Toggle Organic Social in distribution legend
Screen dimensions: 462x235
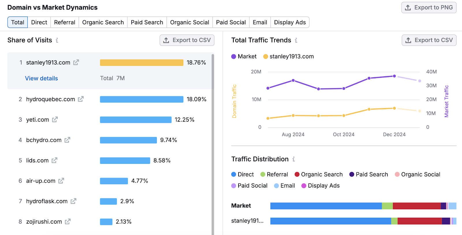point(418,174)
